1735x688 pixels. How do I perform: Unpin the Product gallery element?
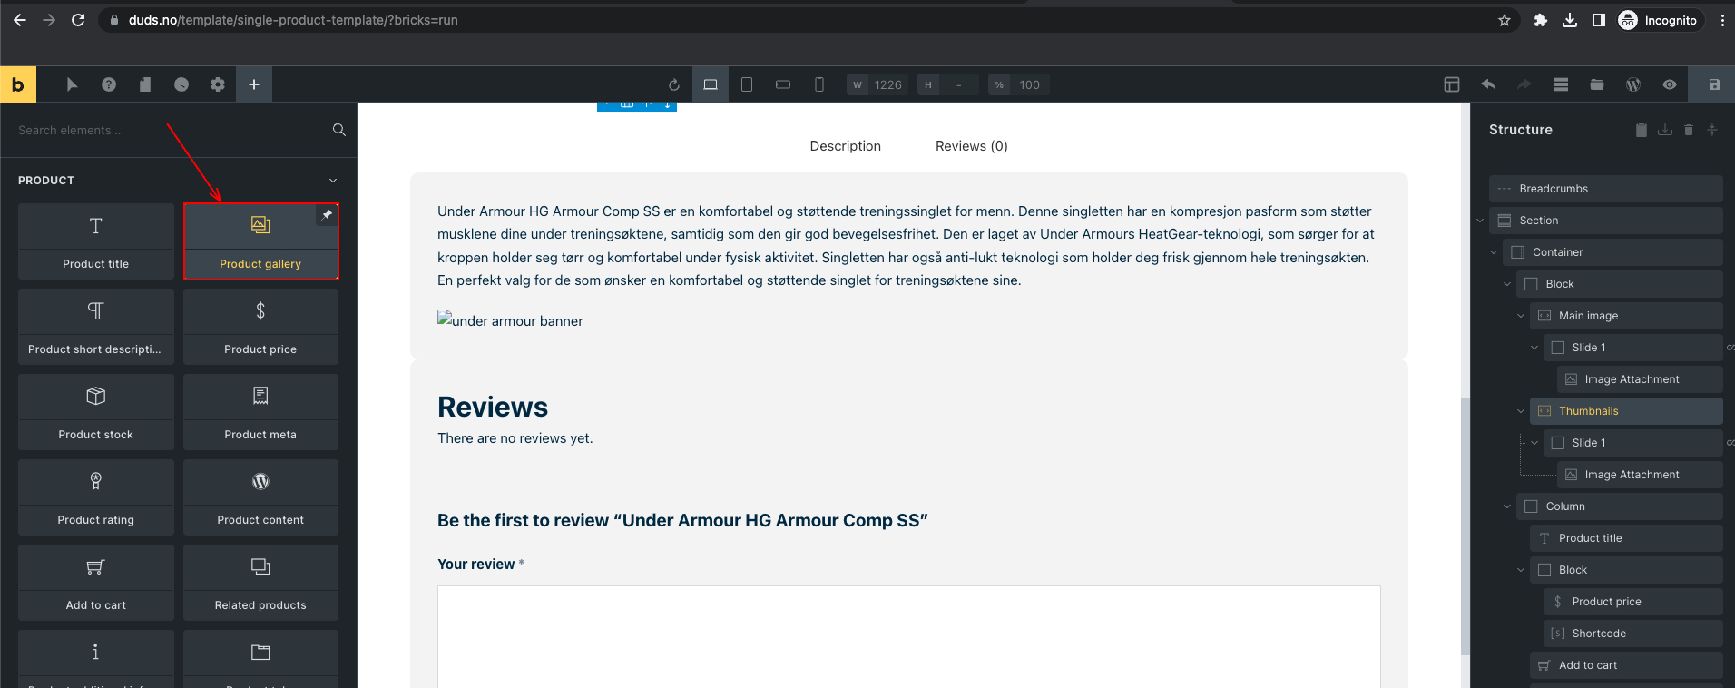coord(327,214)
